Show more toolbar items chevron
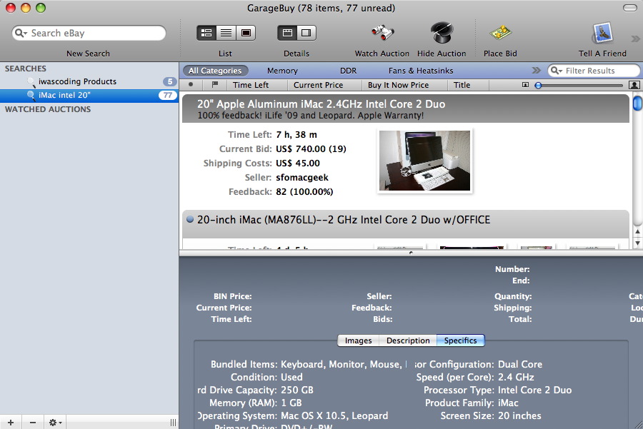The image size is (643, 429). 635,39
